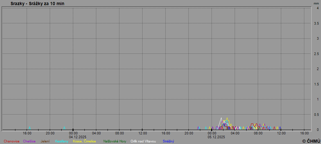Click the yellow Krsice, Čimelice legend entry

84,141
